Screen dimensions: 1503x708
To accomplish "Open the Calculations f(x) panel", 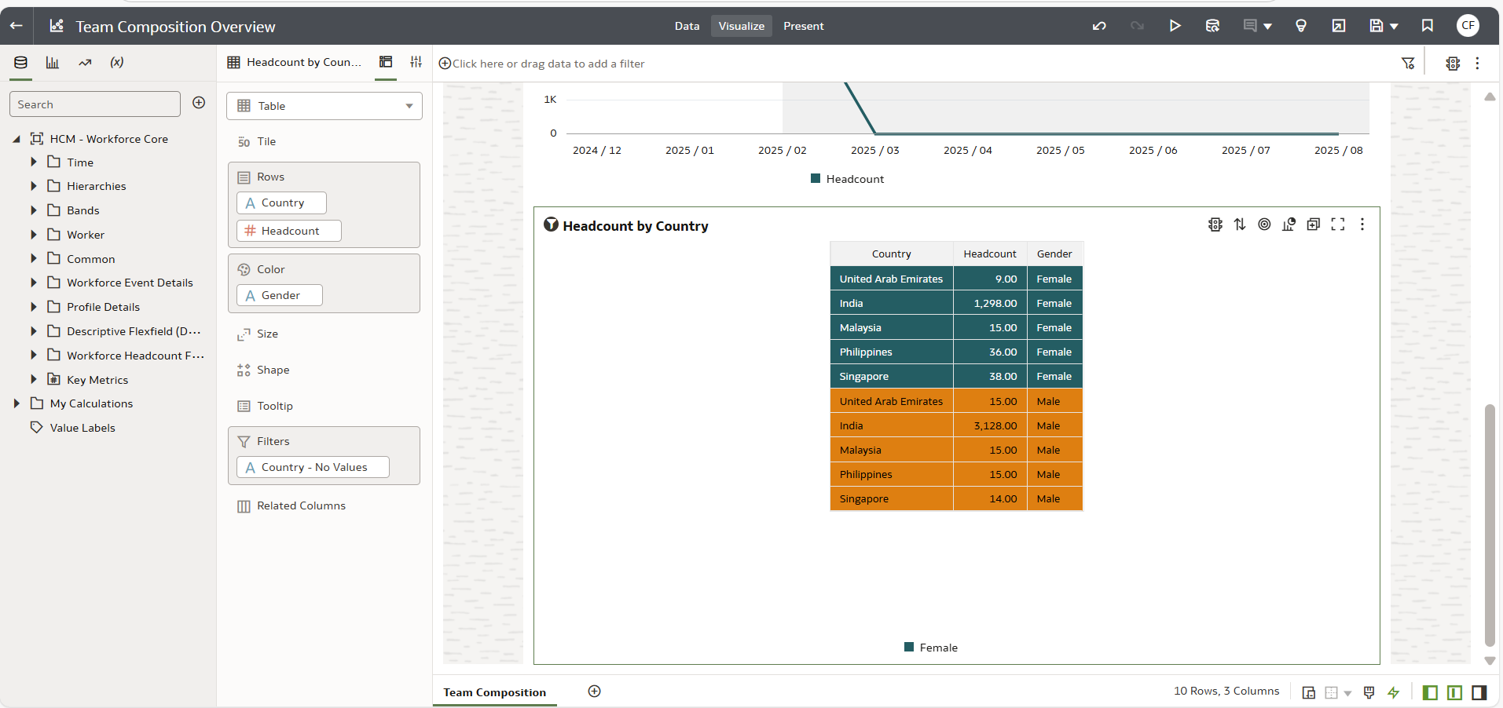I will click(x=116, y=62).
